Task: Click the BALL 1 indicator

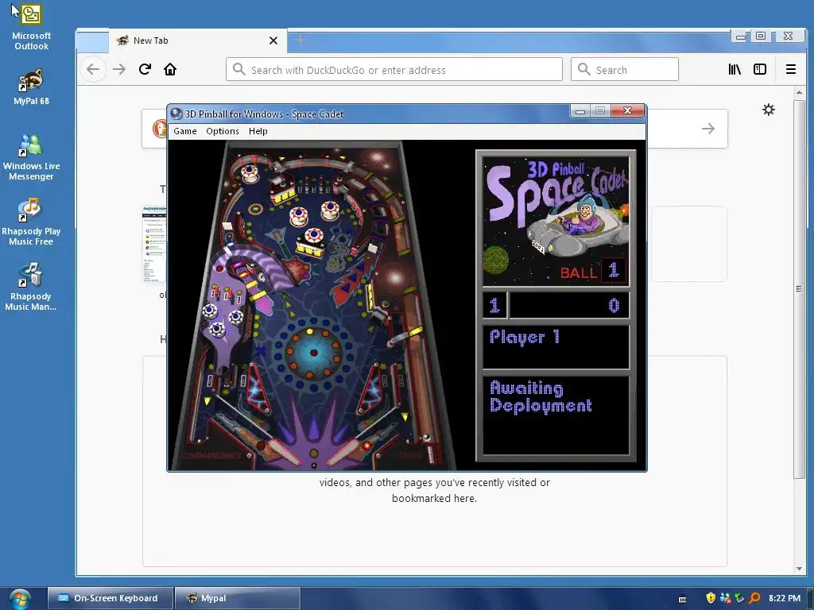Action: (x=593, y=272)
